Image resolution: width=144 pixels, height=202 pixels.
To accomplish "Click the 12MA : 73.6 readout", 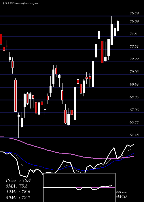I will pyautogui.click(x=18, y=192).
